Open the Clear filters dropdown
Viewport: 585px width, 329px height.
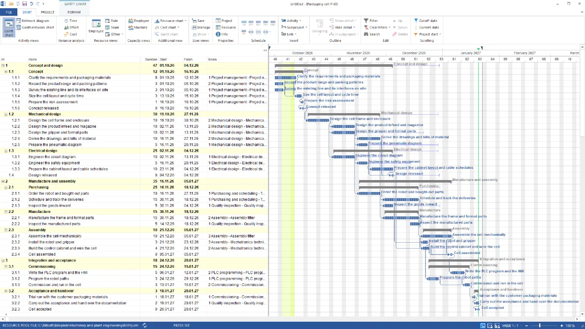pos(378,27)
